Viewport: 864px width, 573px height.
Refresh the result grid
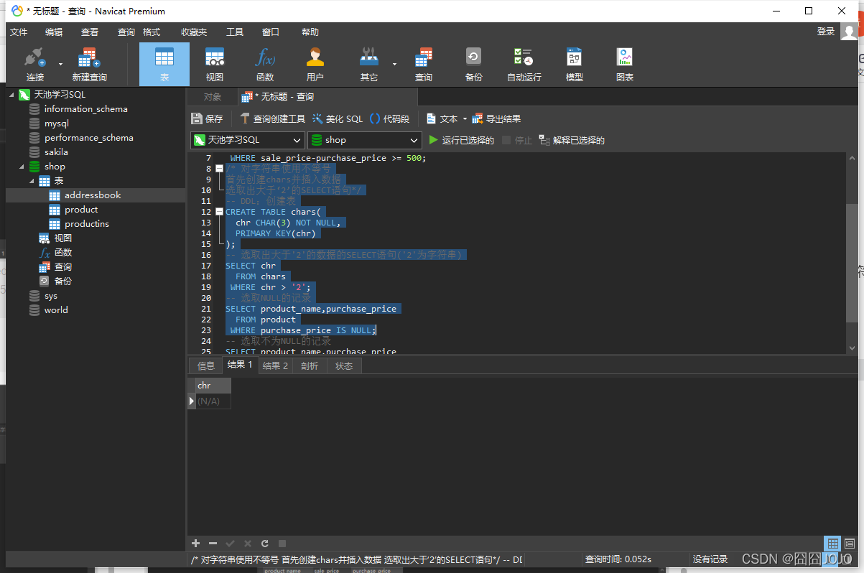pos(265,544)
